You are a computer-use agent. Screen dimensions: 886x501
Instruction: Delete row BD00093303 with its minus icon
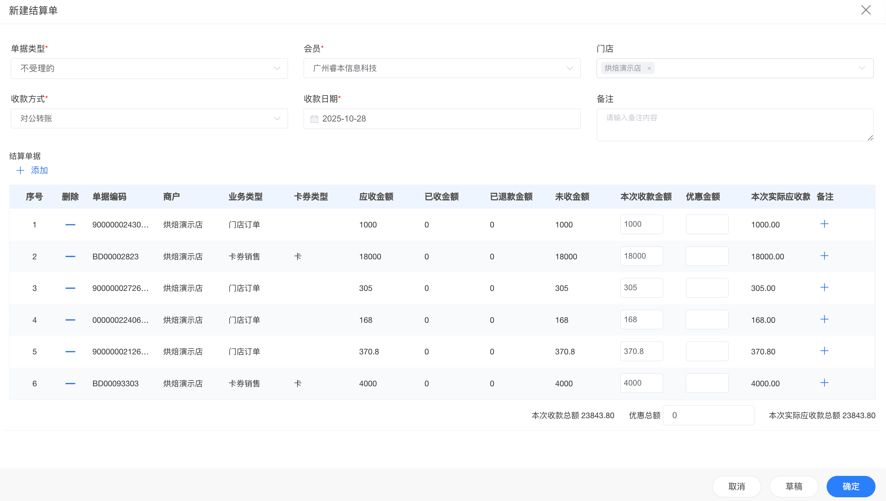click(x=70, y=383)
